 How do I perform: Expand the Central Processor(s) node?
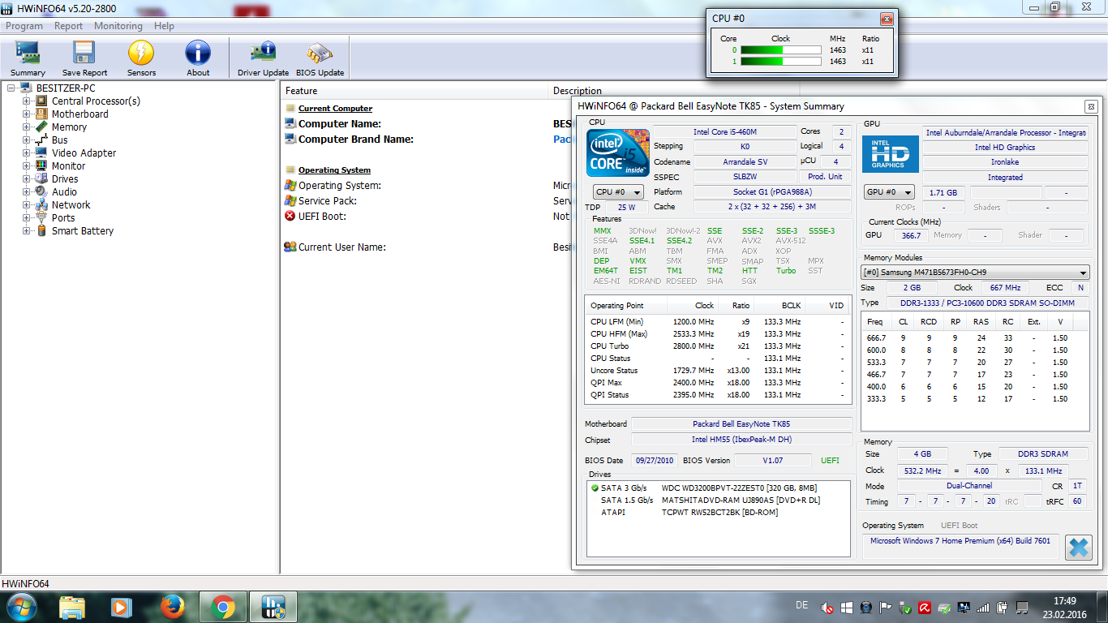(x=27, y=101)
